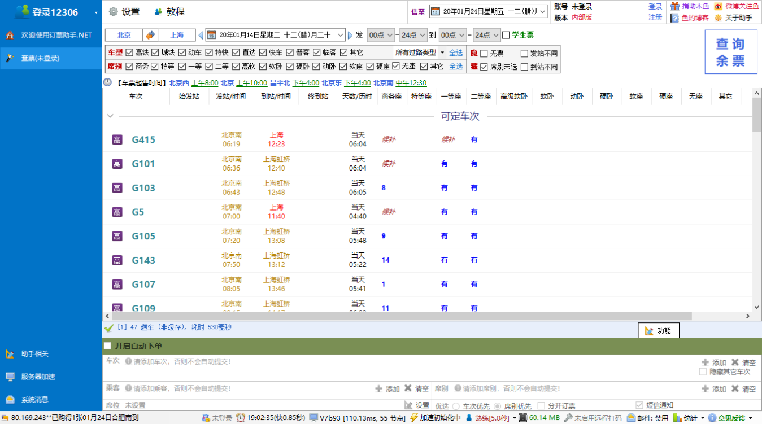Click the 捐助木鱼 gift icon
This screenshot has height=424, width=762.
coord(675,6)
